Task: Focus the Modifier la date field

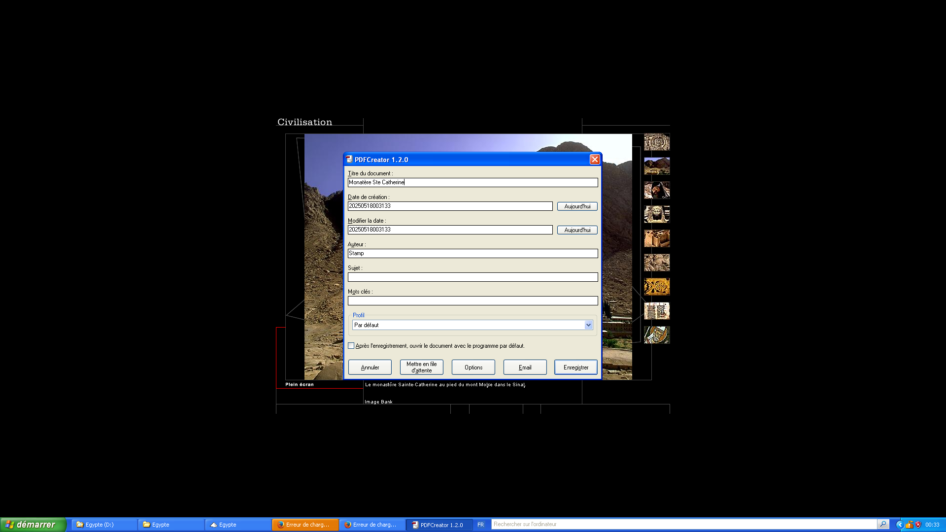Action: point(450,230)
